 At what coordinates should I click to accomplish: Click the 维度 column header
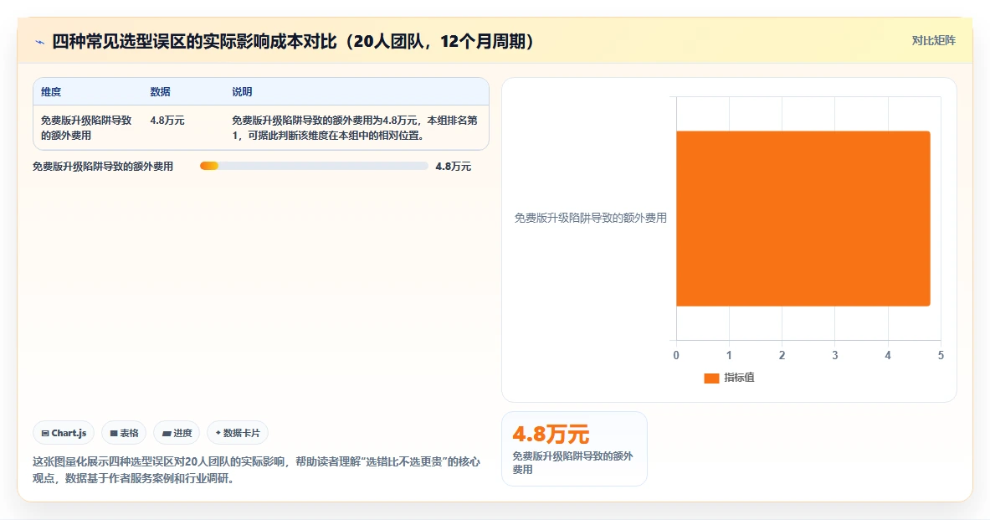[x=51, y=91]
